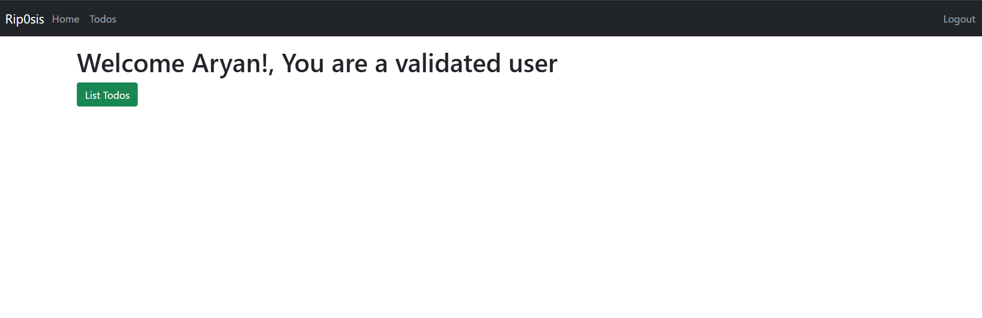
Task: Open your todo list with List Todos
Action: (x=106, y=94)
